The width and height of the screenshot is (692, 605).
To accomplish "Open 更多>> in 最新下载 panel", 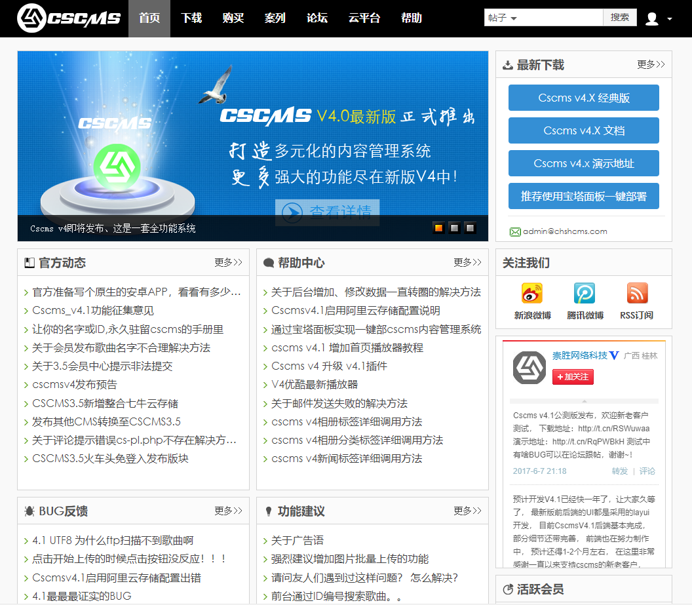I will point(651,64).
